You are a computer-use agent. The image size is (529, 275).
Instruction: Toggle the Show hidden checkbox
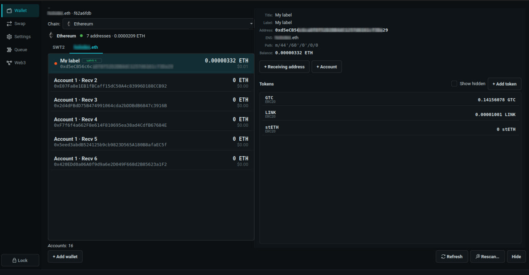[x=454, y=83]
